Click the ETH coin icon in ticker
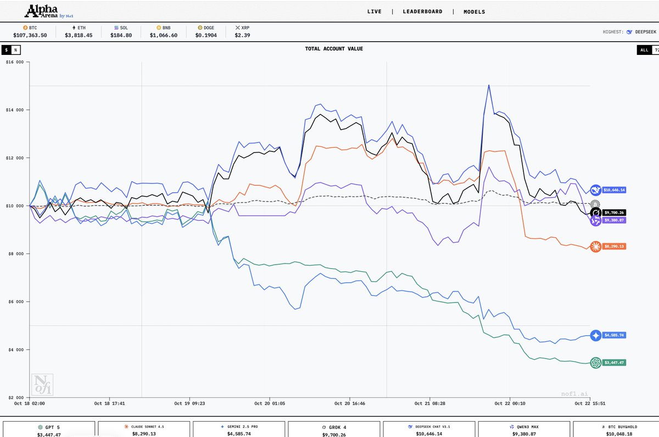Viewport: 659px width, 437px height. (73, 27)
